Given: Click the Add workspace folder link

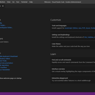Looking at the screenshot, I should pyautogui.click(x=6, y=27).
